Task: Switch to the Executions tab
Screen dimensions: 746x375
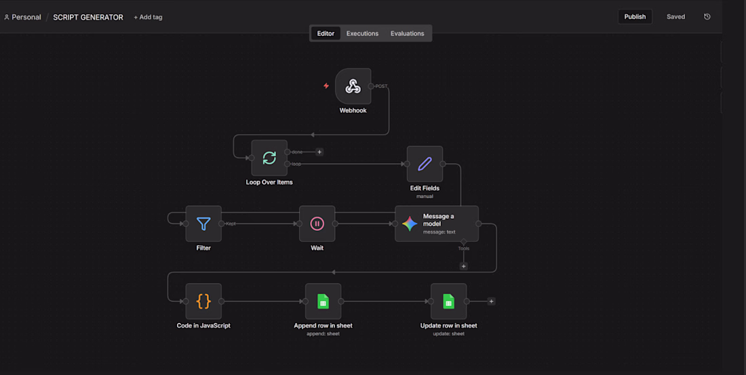Action: pos(363,33)
